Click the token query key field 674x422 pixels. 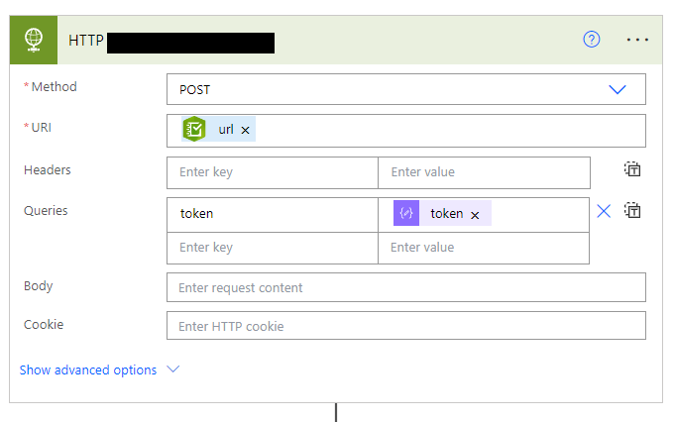coord(273,213)
